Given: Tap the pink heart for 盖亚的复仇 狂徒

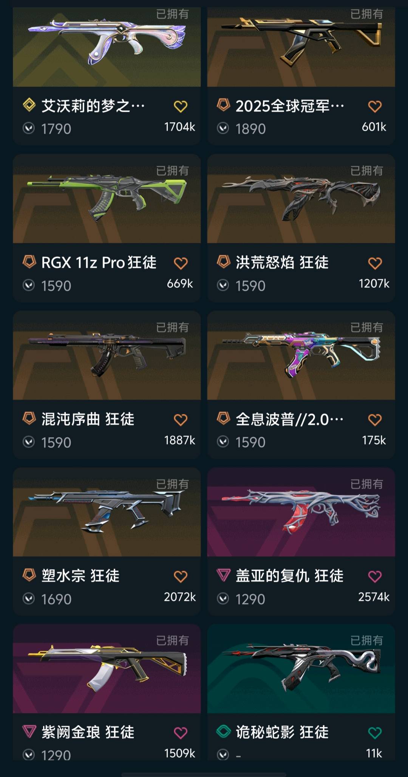Looking at the screenshot, I should coord(375,577).
